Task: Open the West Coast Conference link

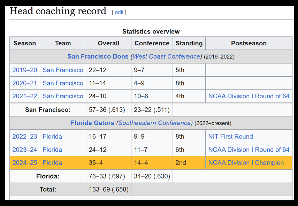Action: [166, 56]
